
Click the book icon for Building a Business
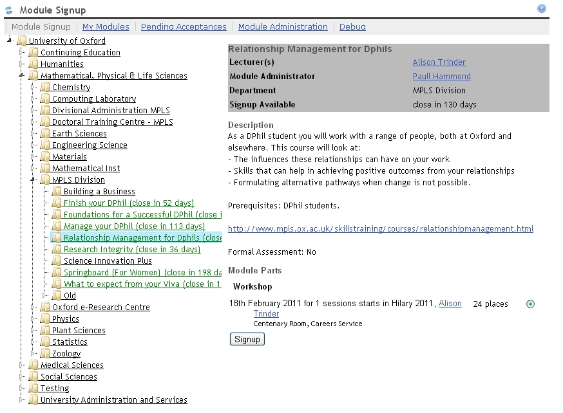point(57,192)
